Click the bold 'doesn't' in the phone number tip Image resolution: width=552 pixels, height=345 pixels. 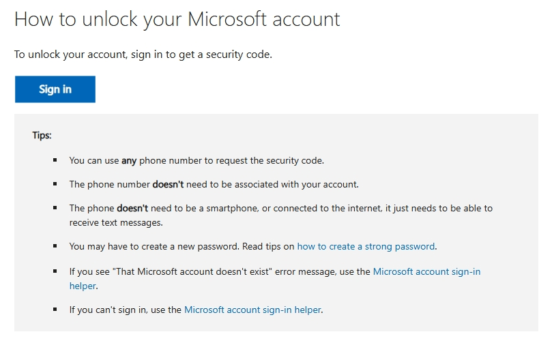(168, 184)
